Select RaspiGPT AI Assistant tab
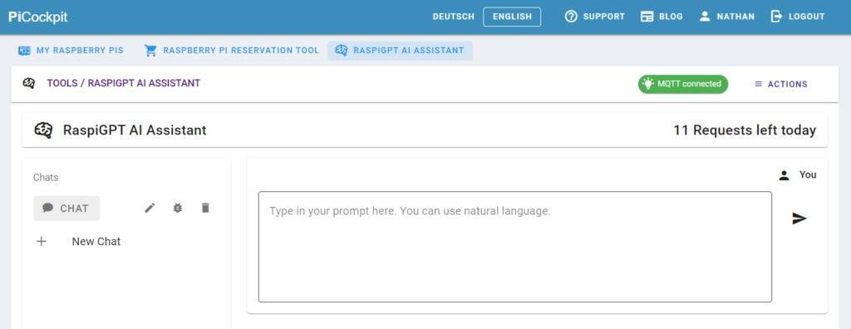Image resolution: width=851 pixels, height=329 pixels. coord(400,51)
